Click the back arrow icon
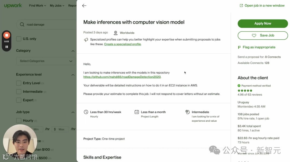Image resolution: width=290 pixels, height=162 pixels. tap(84, 6)
